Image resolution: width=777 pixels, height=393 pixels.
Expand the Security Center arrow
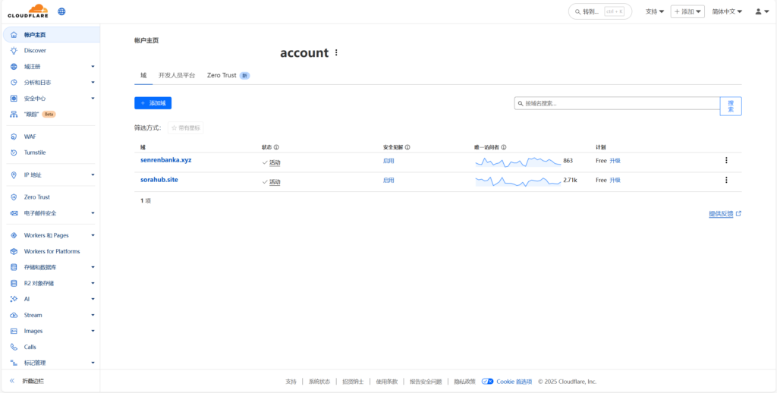tap(93, 98)
